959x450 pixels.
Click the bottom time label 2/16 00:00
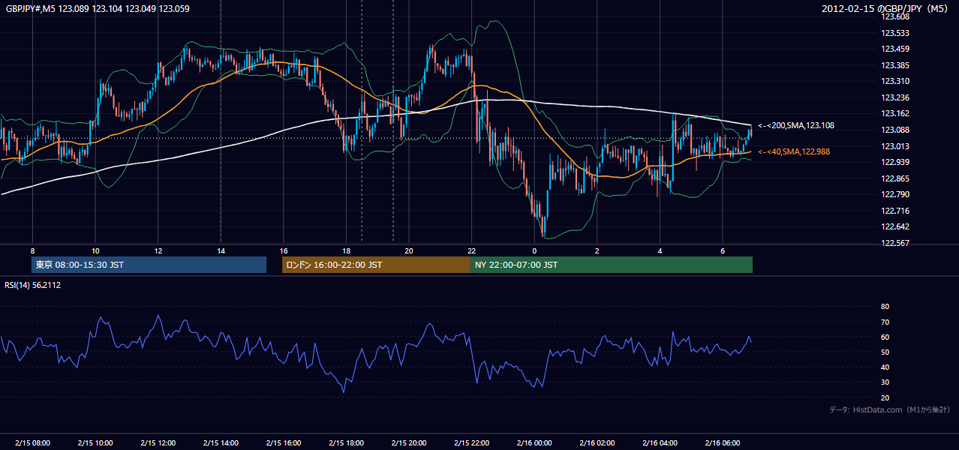(534, 442)
